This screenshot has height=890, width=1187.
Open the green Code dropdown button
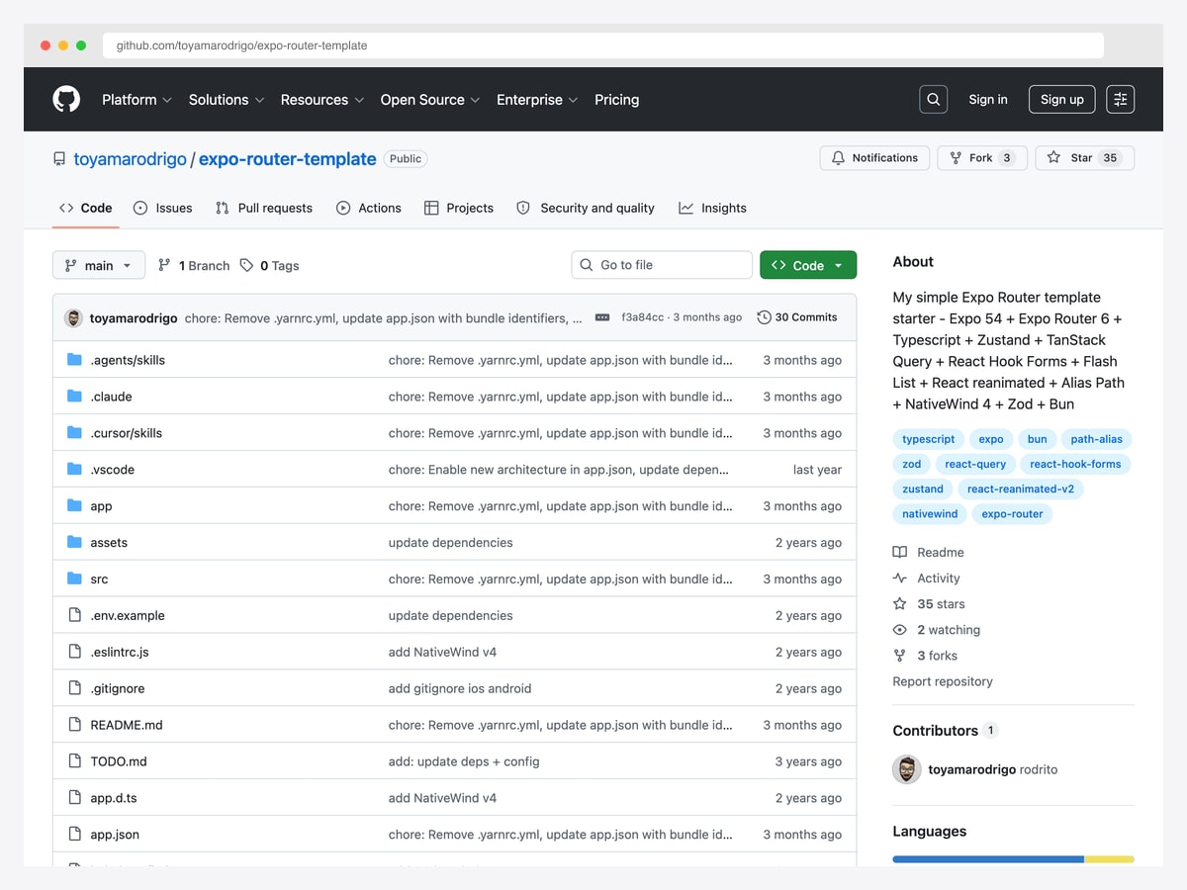(808, 265)
